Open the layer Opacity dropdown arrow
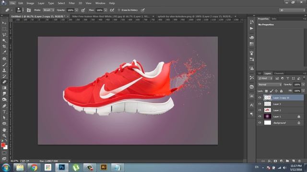 click(x=303, y=85)
